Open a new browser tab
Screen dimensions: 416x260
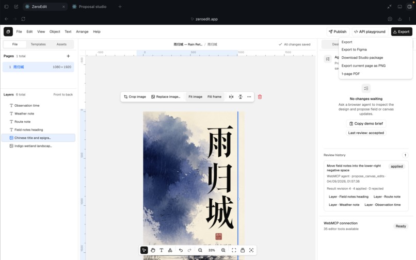click(120, 7)
